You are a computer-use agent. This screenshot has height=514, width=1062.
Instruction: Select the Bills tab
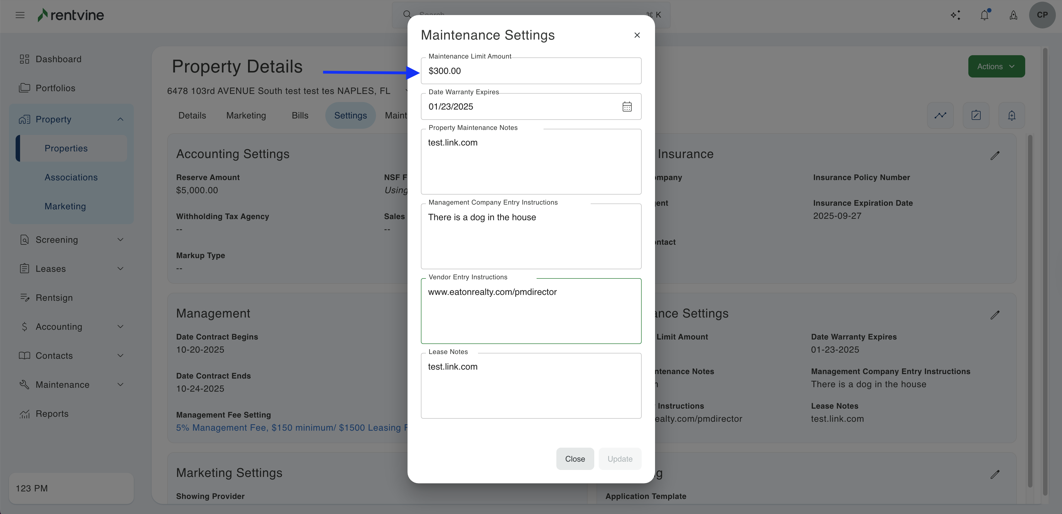pos(300,115)
